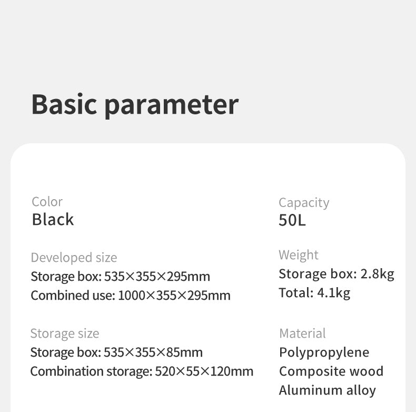Click the Storage size label
The width and height of the screenshot is (416, 412).
tap(64, 333)
